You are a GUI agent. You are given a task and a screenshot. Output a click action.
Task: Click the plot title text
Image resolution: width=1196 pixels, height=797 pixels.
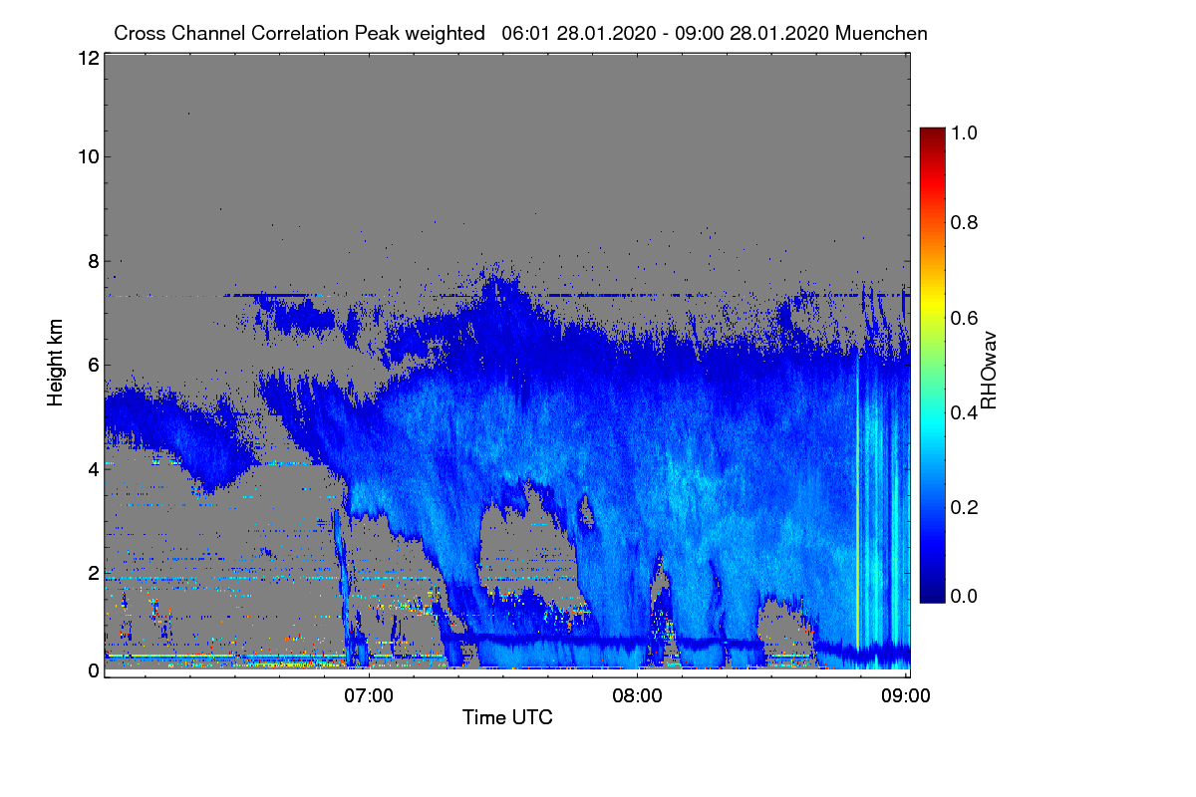point(520,33)
